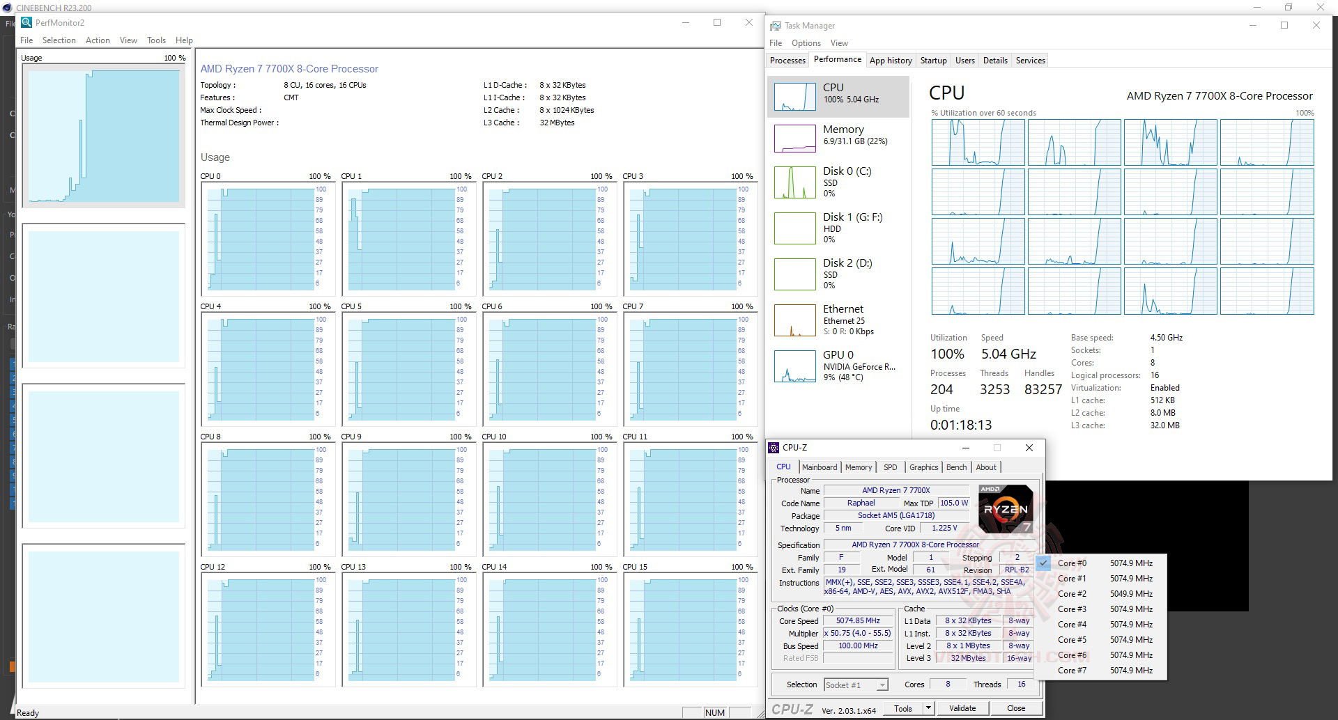
Task: Select the CPU mini graph in Task Manager sidebar
Action: 794,97
